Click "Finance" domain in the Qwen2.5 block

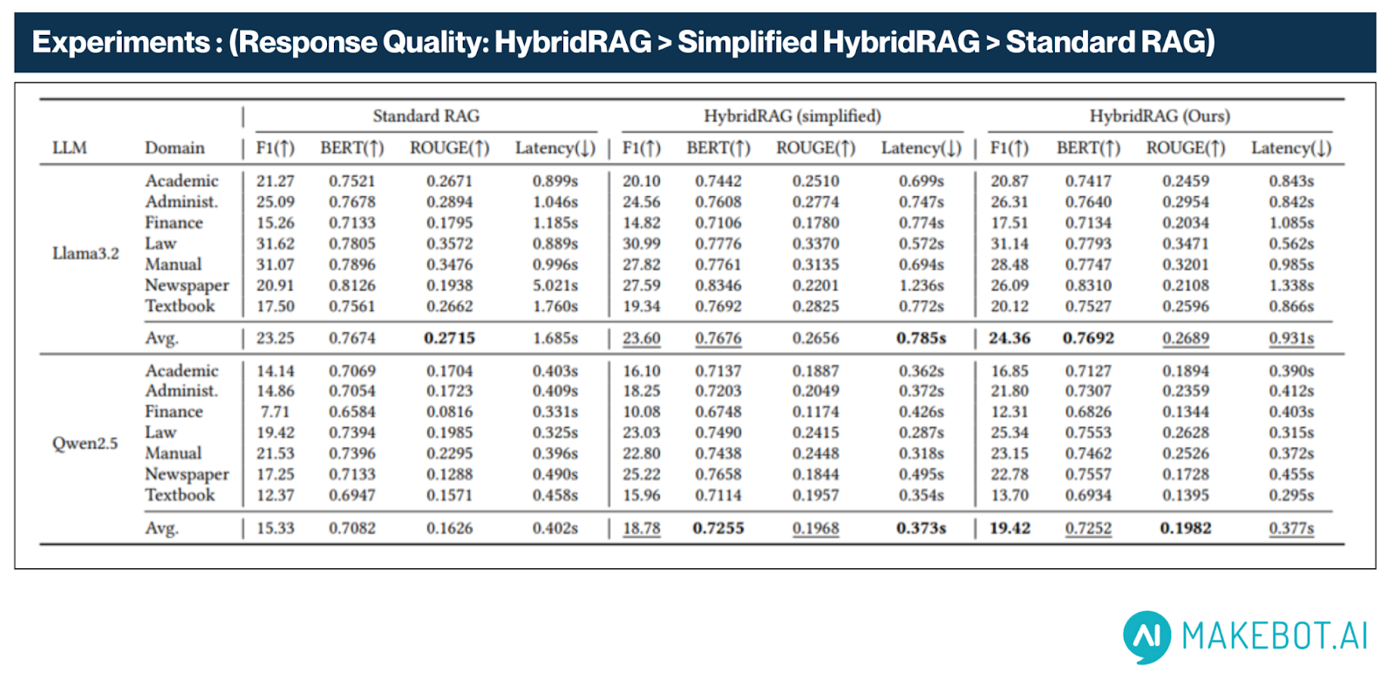click(174, 411)
